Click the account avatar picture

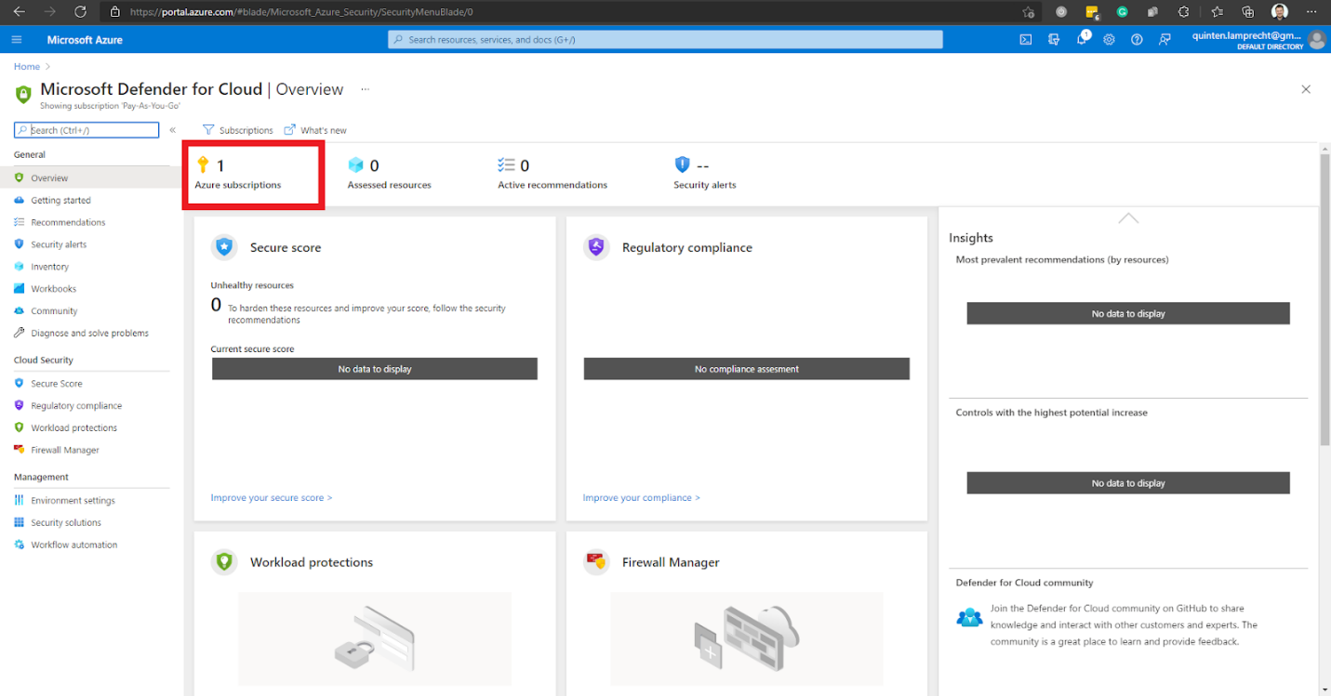pyautogui.click(x=1316, y=40)
